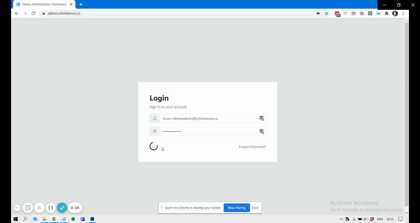The image size is (420, 223).
Task: Open Chrome from the taskbar
Action: pyautogui.click(x=54, y=219)
